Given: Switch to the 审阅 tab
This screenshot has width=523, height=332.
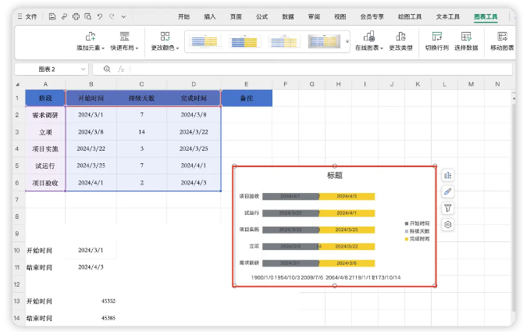Looking at the screenshot, I should pyautogui.click(x=314, y=16).
